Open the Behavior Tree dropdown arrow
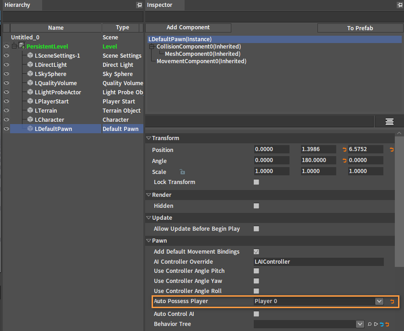Screen dimensions: 404x331 [360, 324]
